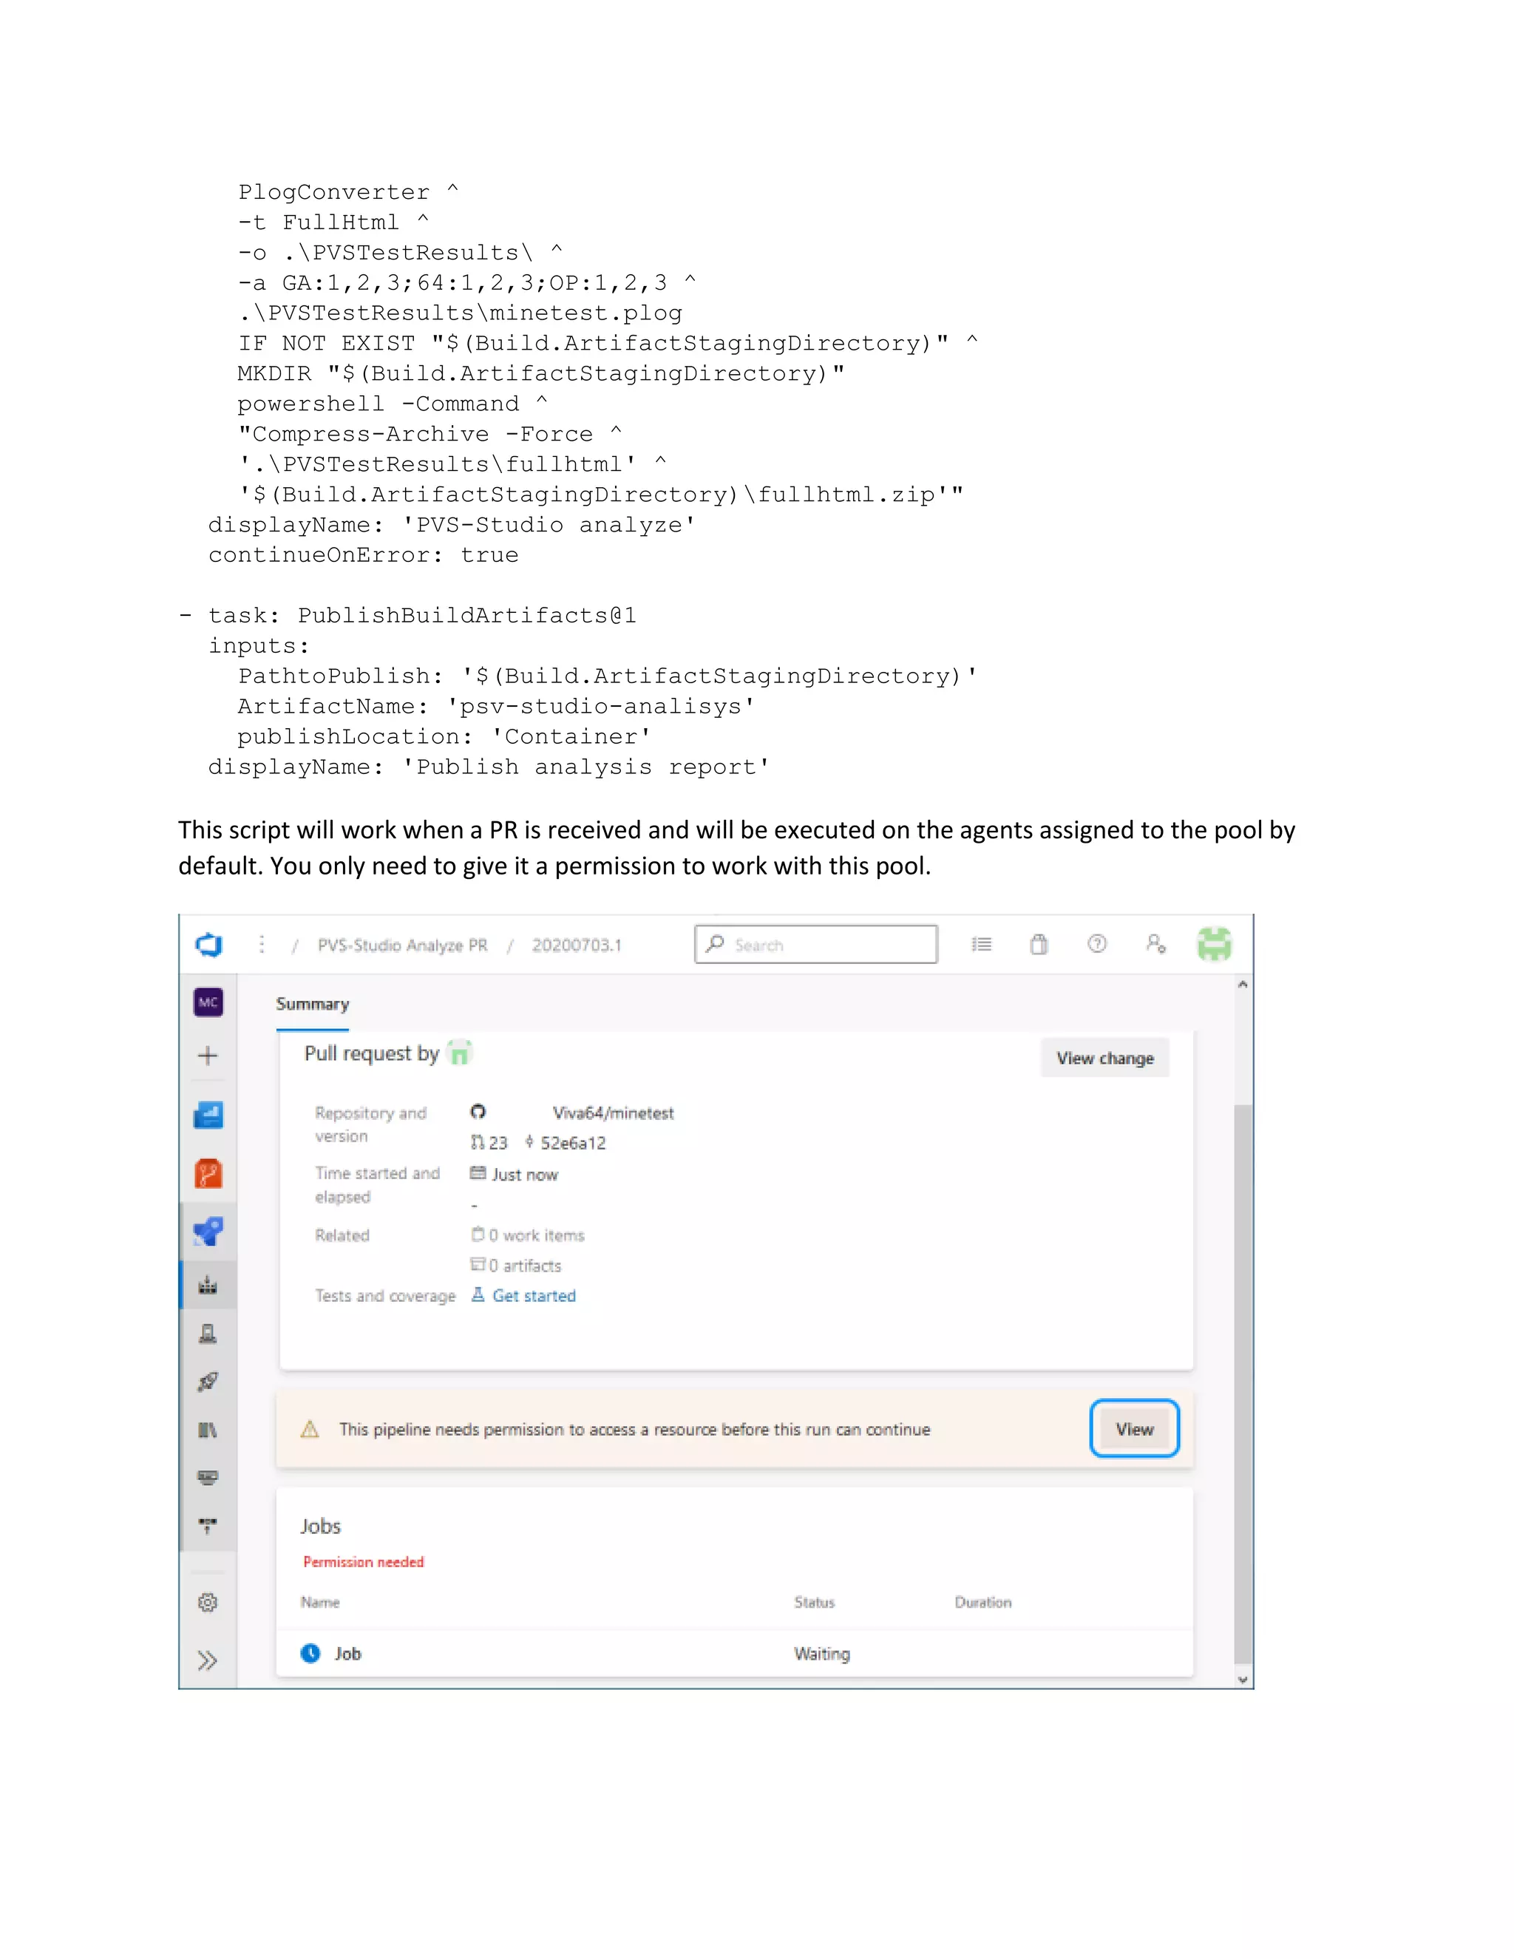Click the 0 artifacts entry
1514x1959 pixels.
517,1266
